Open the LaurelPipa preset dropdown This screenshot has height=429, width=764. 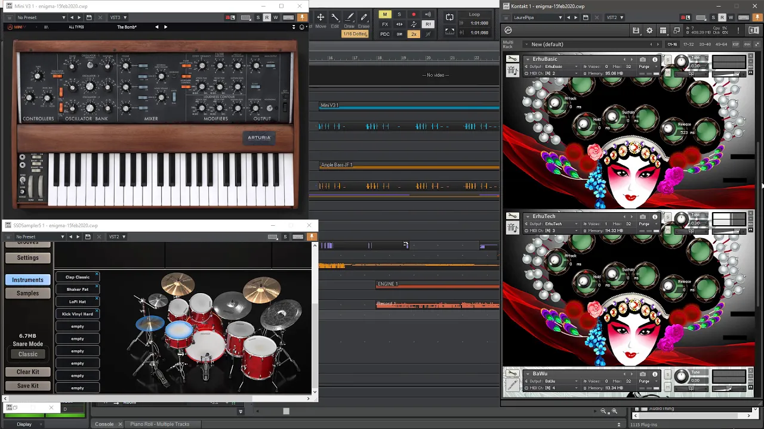(538, 17)
